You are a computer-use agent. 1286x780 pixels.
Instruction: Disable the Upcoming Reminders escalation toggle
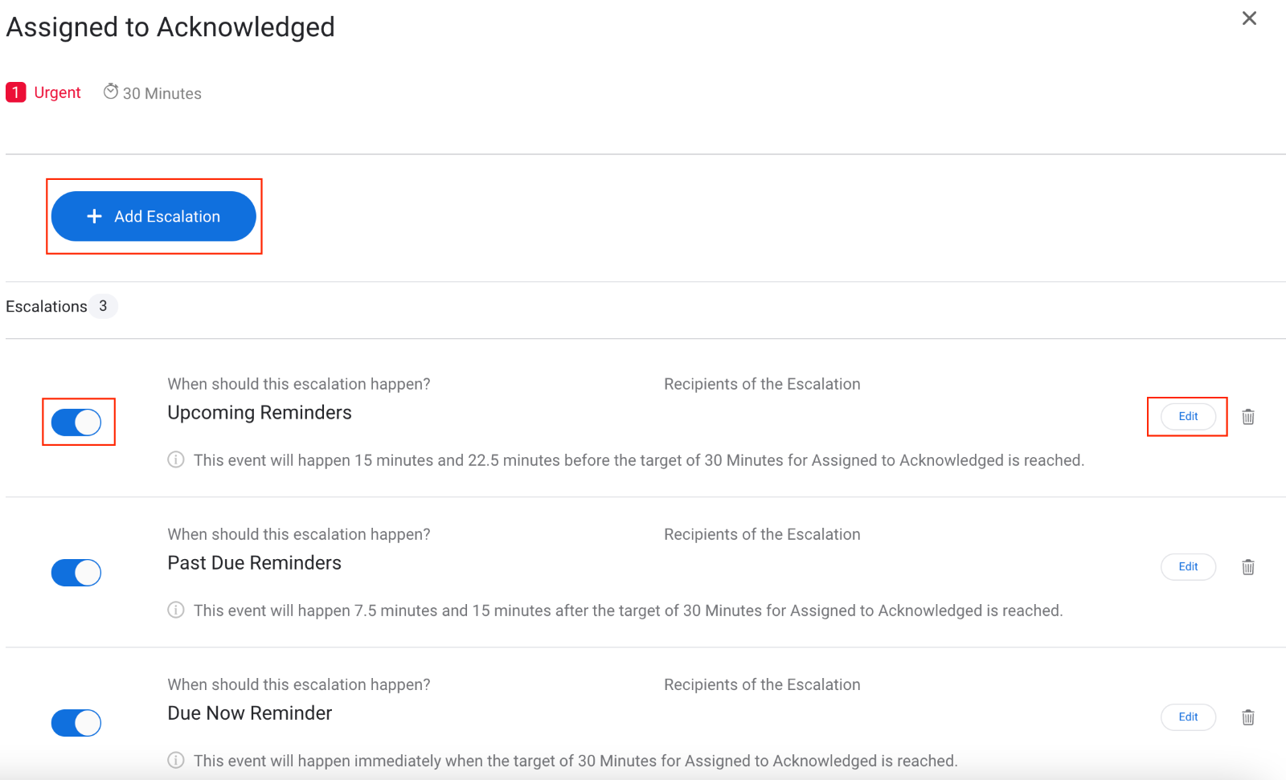click(76, 422)
